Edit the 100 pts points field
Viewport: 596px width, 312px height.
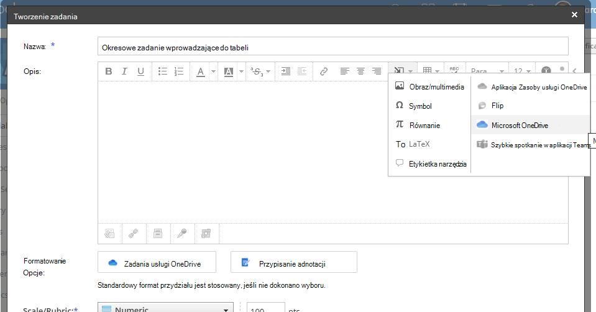coord(266,308)
